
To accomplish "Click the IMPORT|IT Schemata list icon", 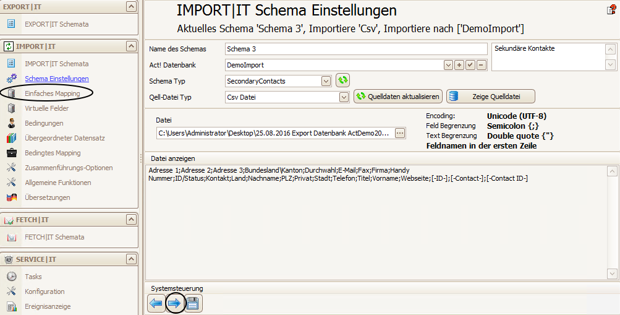I will coord(11,63).
